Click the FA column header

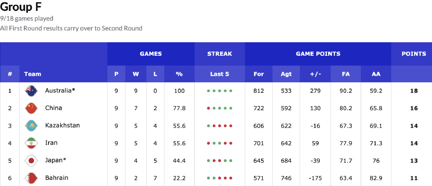click(346, 74)
